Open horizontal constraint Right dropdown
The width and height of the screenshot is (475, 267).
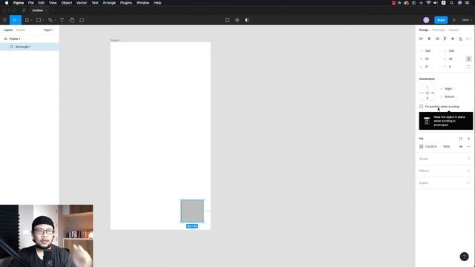(450, 89)
